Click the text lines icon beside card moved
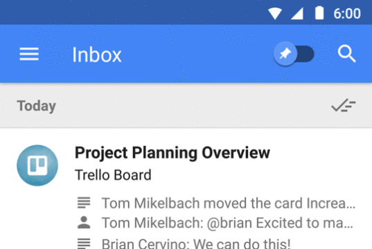Screen dimensions: 372x249 [x=84, y=203]
